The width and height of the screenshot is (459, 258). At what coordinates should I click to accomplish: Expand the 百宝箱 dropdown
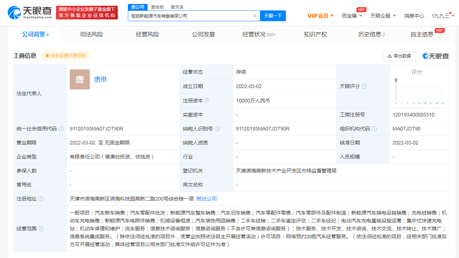coord(352,16)
